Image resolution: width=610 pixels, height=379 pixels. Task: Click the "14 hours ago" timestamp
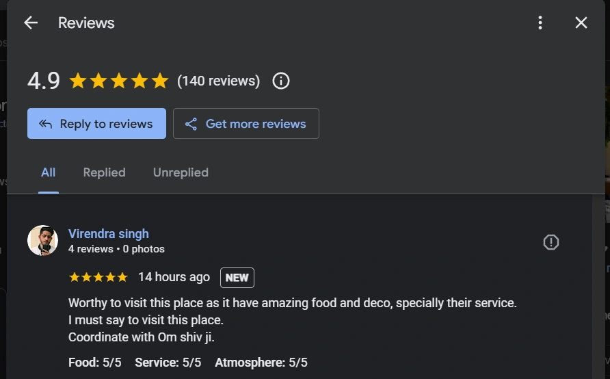pyautogui.click(x=174, y=277)
